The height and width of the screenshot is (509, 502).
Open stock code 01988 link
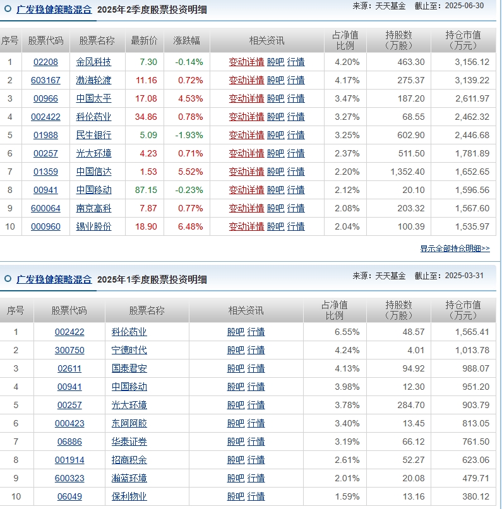point(45,135)
